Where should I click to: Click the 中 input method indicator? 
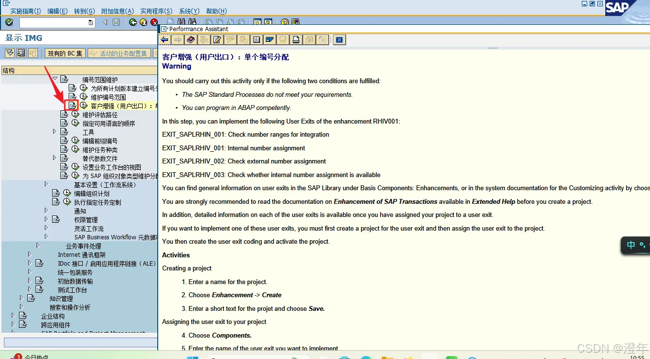631,245
